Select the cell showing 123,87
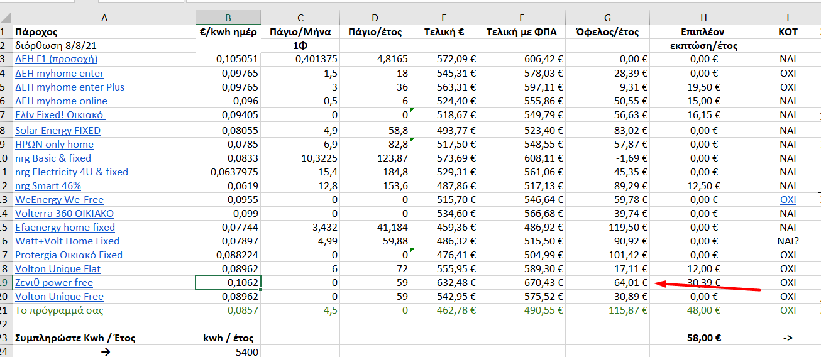 coord(375,158)
